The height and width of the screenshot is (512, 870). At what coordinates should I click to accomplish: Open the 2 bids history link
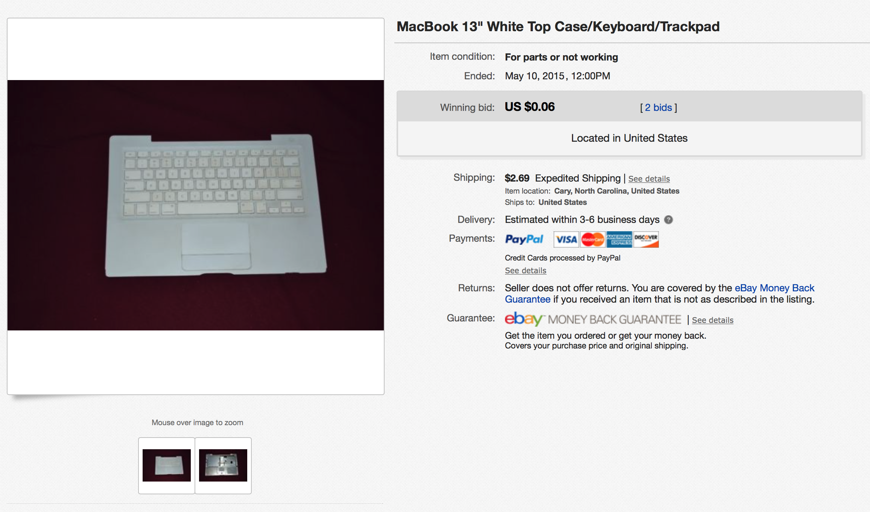click(x=659, y=108)
